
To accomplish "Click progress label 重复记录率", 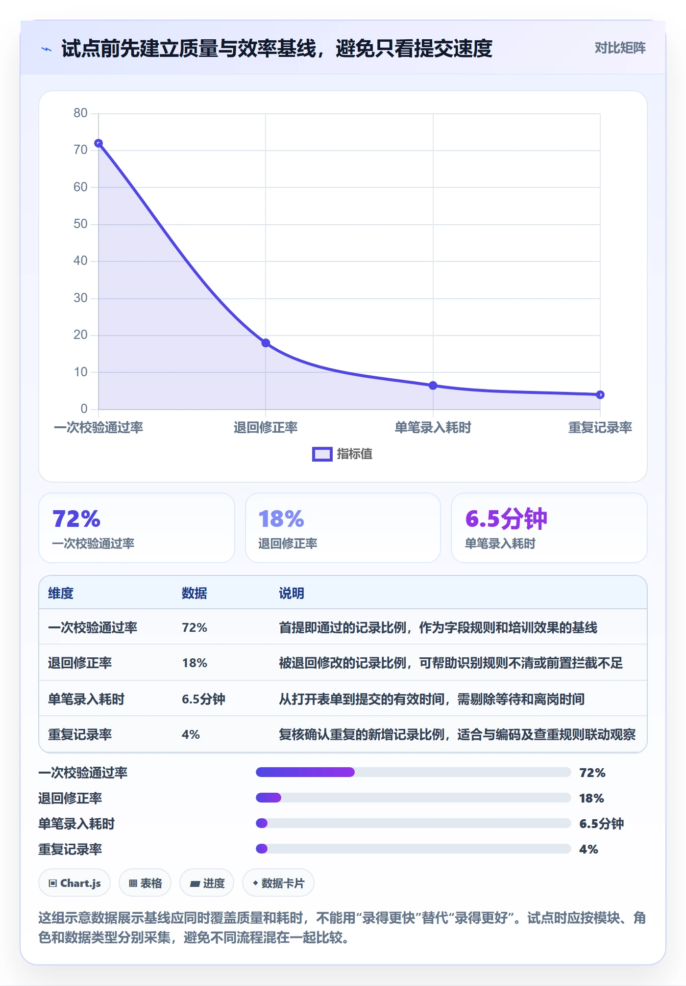I will tap(70, 850).
